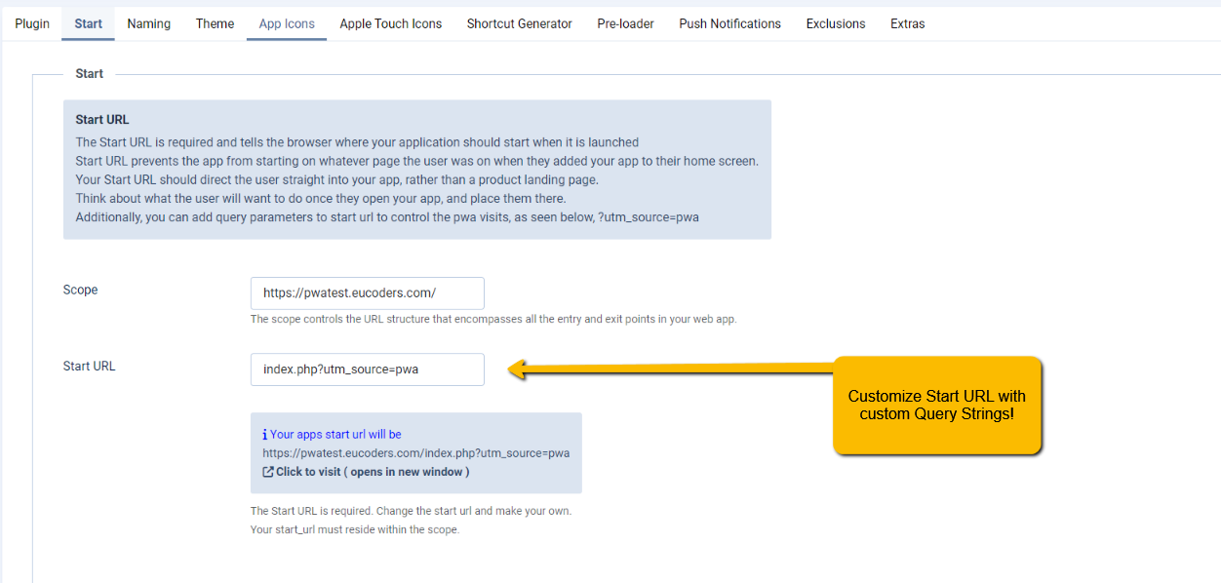The height and width of the screenshot is (583, 1221).
Task: Click the 'Your apps start url will be' text
Action: coord(335,435)
